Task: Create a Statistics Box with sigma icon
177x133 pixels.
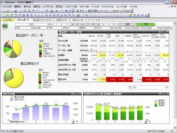Action: 24,15
